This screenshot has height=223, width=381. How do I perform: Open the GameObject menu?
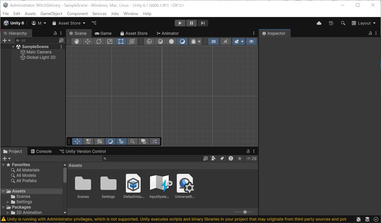(51, 14)
